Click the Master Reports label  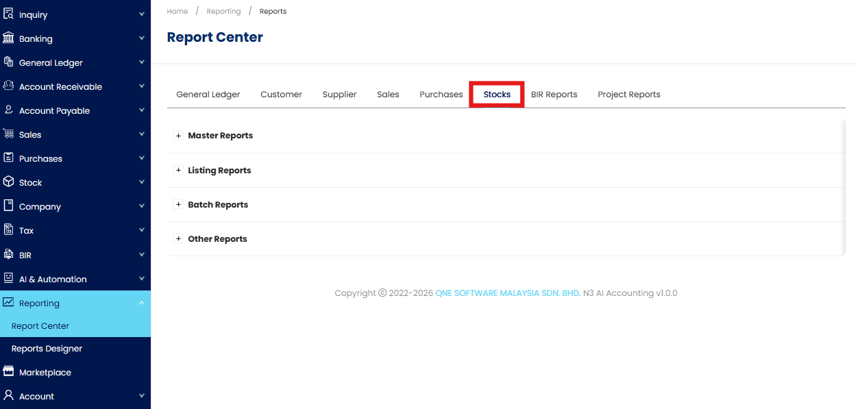point(220,136)
